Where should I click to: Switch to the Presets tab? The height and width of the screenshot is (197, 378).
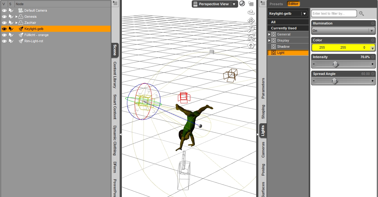pyautogui.click(x=276, y=4)
